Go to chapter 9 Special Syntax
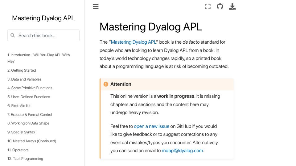296x166 pixels. [21, 132]
